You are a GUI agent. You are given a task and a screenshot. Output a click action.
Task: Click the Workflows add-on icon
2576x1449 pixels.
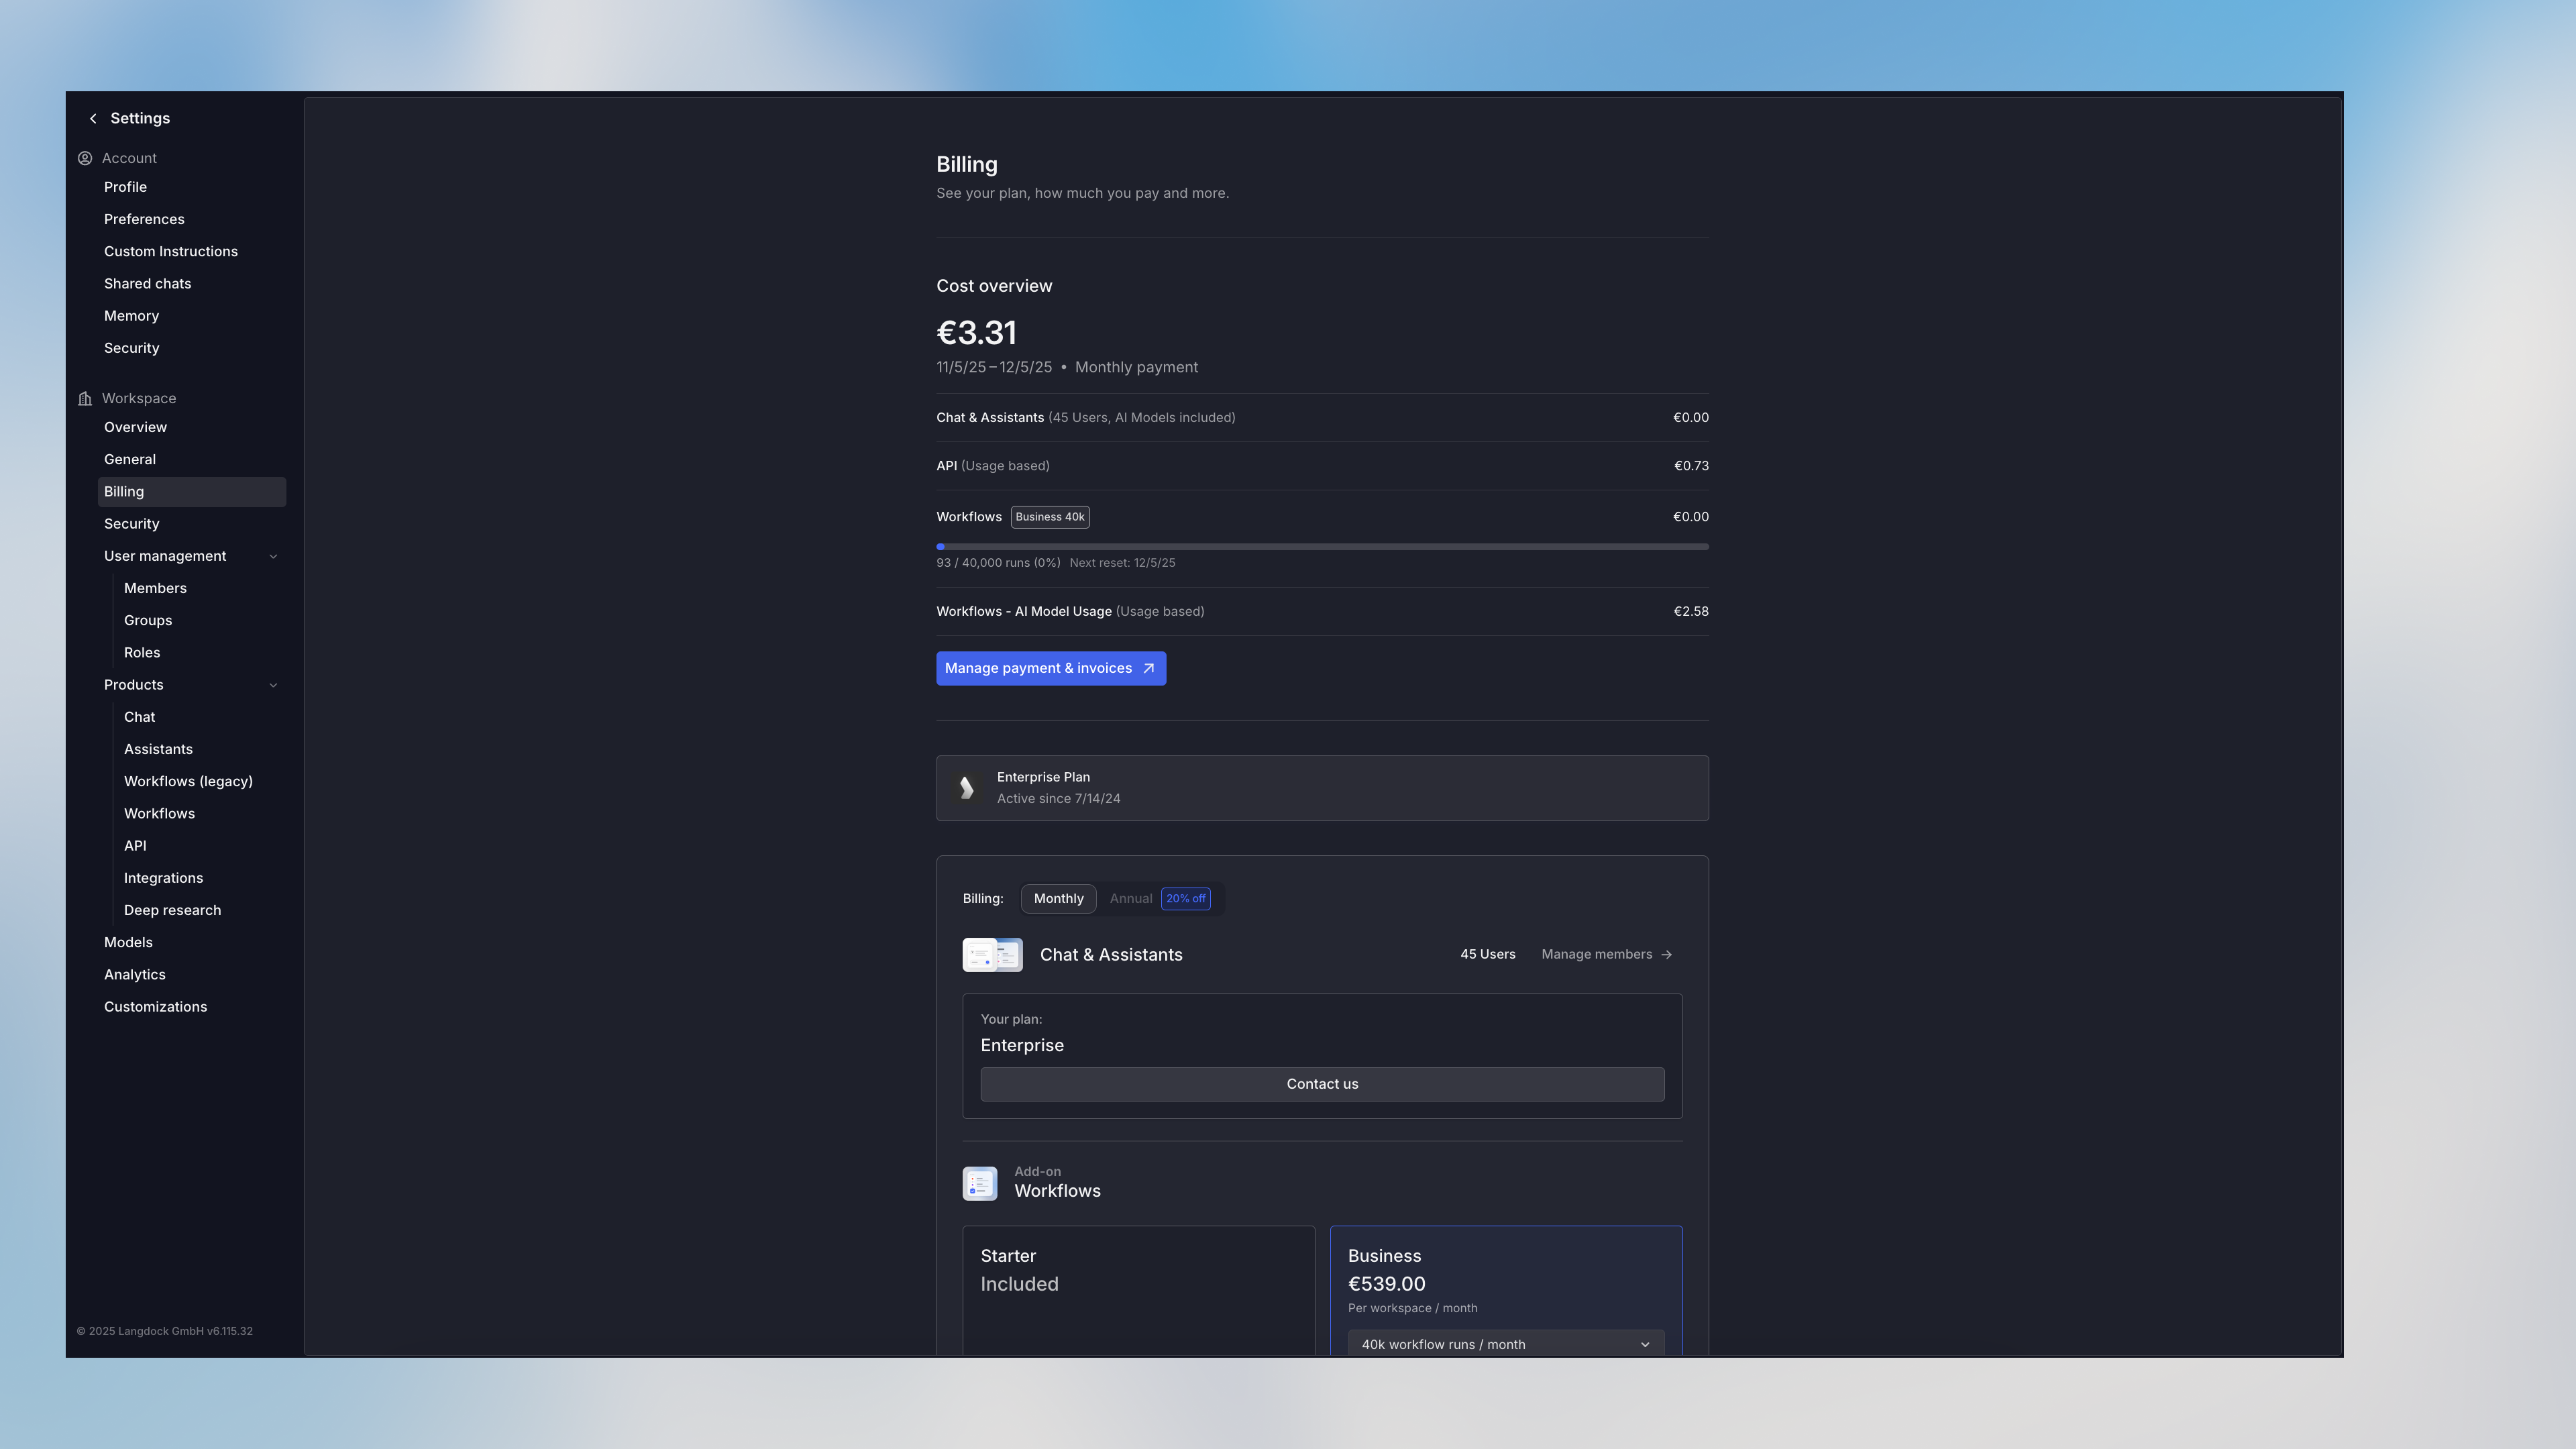979,1183
